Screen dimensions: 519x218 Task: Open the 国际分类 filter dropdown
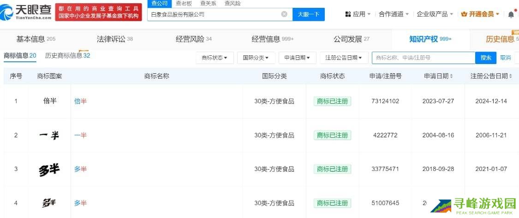tap(256, 58)
